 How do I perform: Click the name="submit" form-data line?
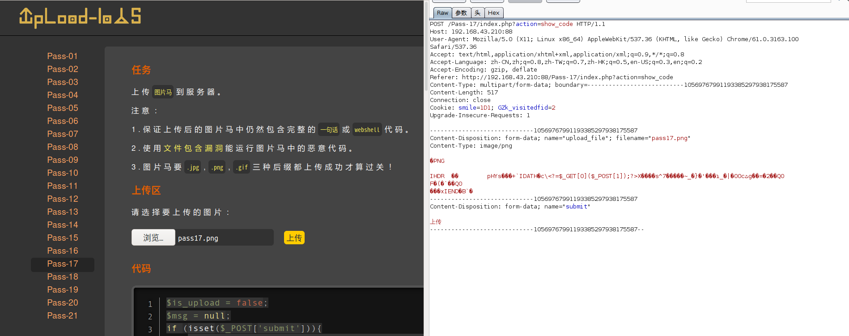(510, 207)
